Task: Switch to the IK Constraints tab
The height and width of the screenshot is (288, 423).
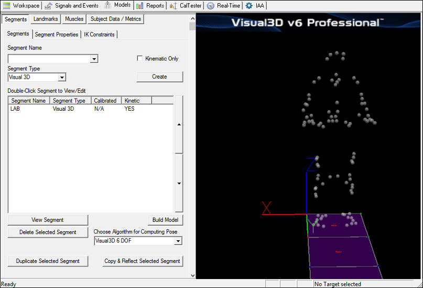Action: (x=99, y=35)
